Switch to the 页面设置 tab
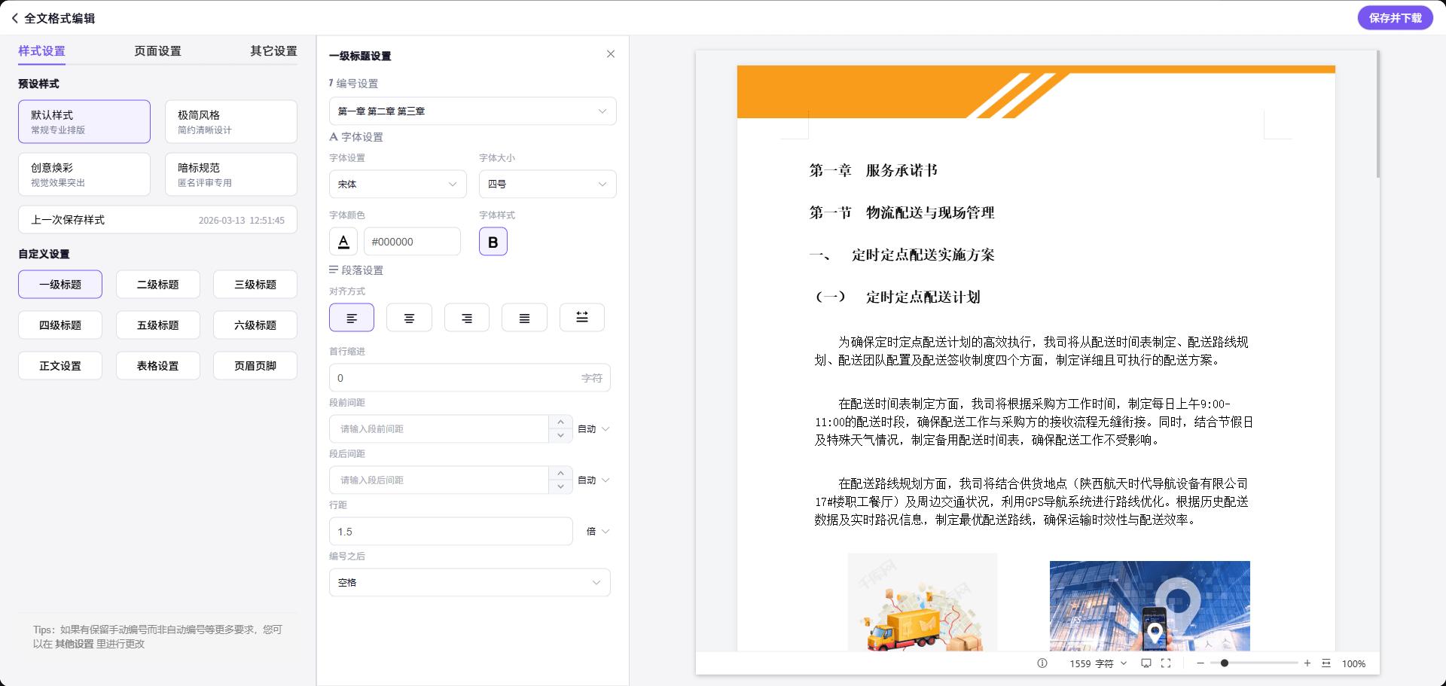This screenshot has width=1446, height=686. click(157, 50)
